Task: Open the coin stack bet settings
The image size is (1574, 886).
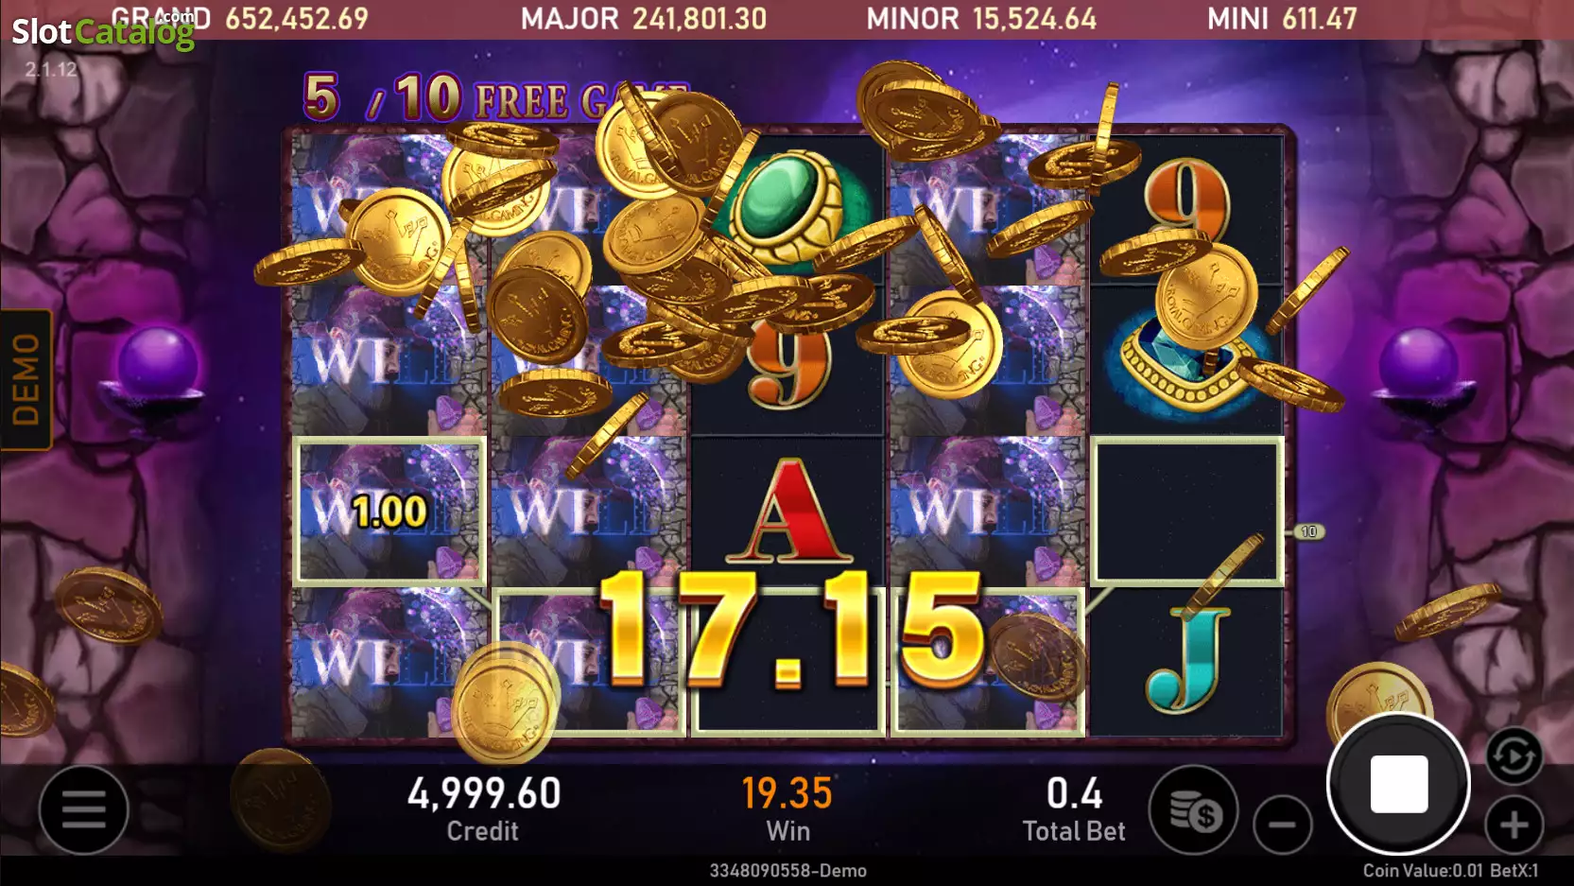Action: 1194,809
